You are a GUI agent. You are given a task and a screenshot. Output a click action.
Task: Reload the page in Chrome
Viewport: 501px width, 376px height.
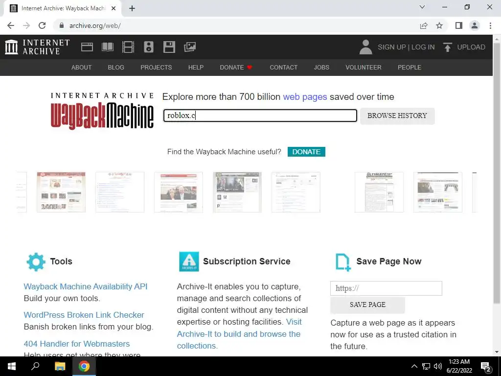pos(42,25)
